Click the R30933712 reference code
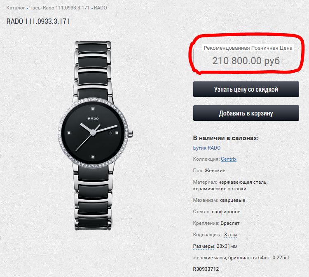This screenshot has height=277, width=309. [206, 269]
